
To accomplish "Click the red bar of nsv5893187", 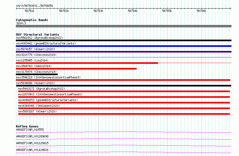I will [x=124, y=114].
